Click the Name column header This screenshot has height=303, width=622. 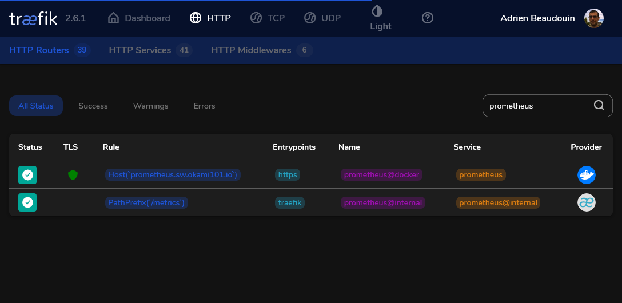[x=349, y=147]
